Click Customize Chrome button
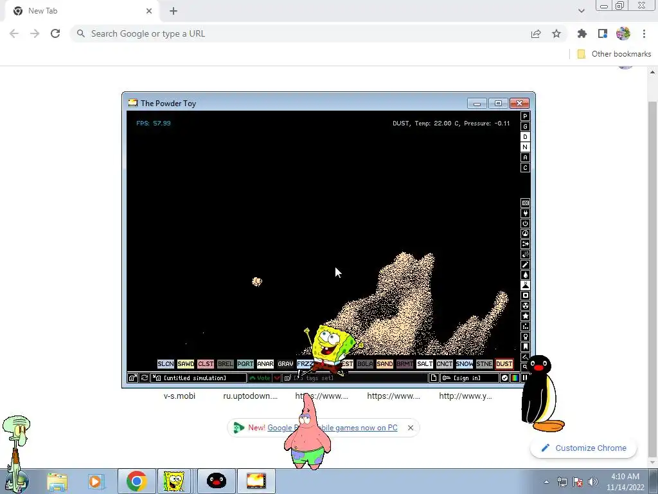Image resolution: width=658 pixels, height=494 pixels. point(583,448)
